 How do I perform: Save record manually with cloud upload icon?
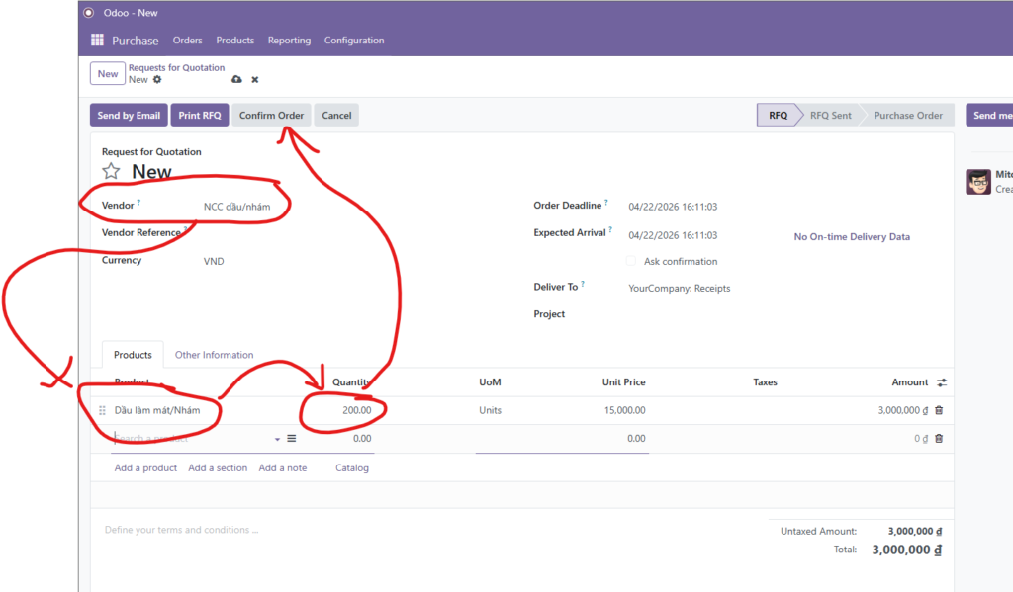pos(236,79)
